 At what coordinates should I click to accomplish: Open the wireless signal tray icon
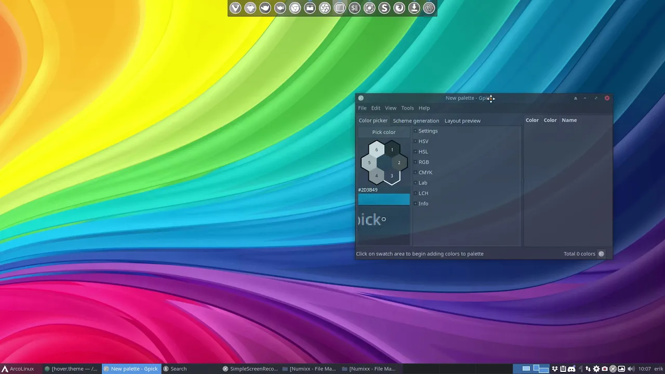coord(581,369)
